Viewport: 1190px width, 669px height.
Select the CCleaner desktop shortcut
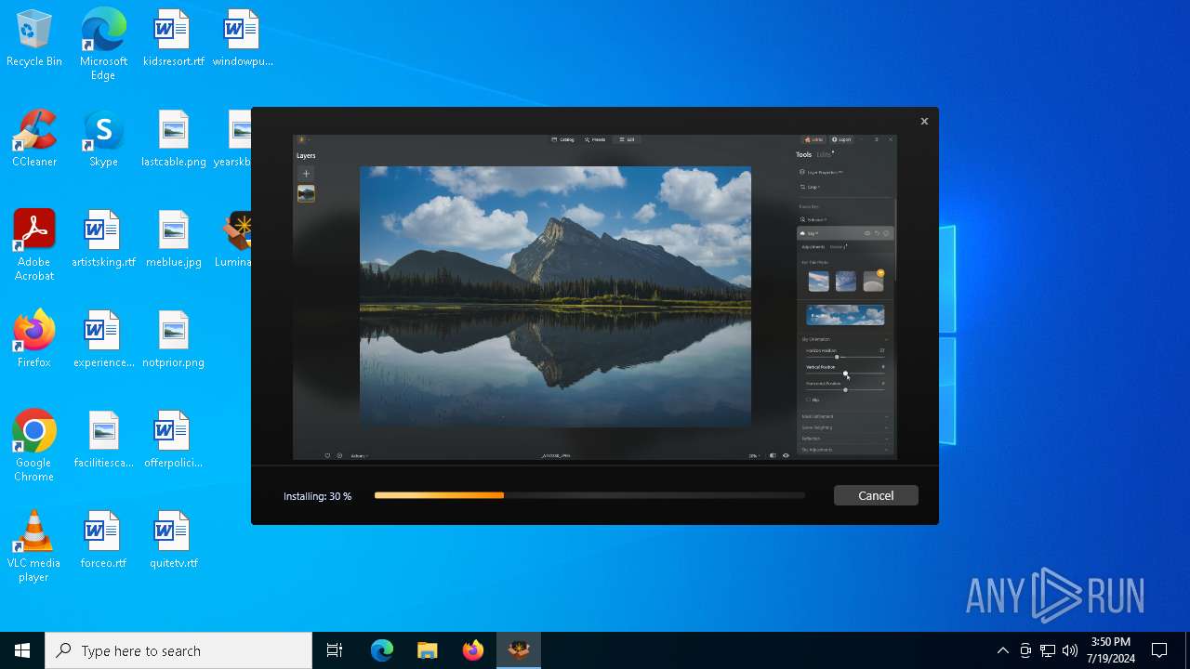pyautogui.click(x=34, y=138)
